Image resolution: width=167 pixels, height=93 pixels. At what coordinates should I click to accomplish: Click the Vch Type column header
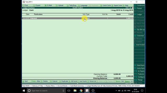86,14
